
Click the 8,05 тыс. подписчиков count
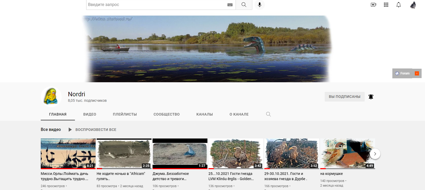click(87, 100)
